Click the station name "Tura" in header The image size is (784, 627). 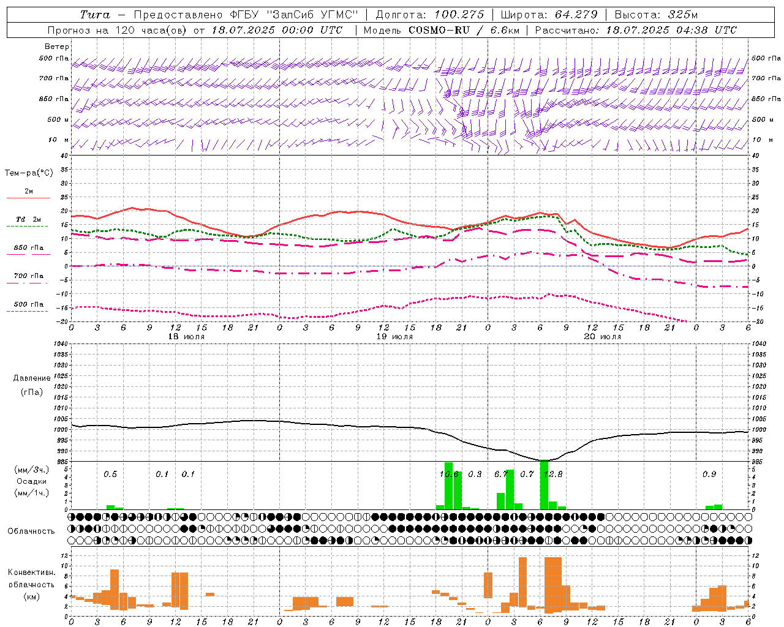pyautogui.click(x=95, y=15)
